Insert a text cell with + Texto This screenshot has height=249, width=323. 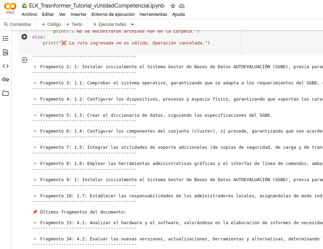[74, 24]
